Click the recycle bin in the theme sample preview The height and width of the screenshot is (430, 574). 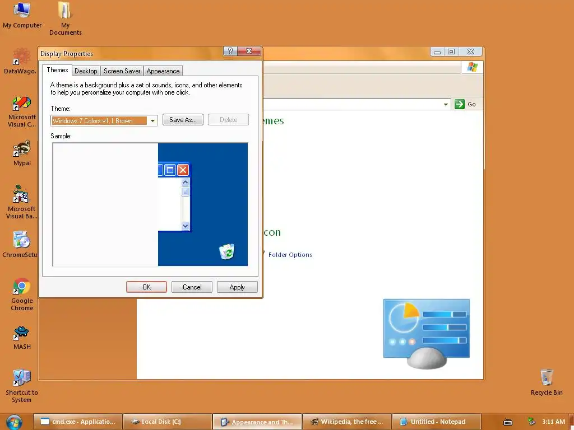227,251
